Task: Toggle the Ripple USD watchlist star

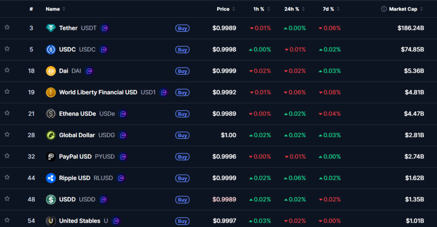Action: (x=7, y=177)
